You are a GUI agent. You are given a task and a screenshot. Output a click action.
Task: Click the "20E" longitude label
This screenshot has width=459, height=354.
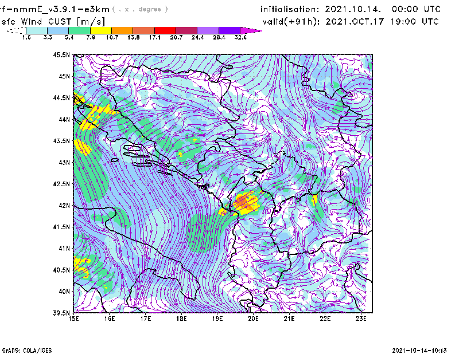[253, 318]
